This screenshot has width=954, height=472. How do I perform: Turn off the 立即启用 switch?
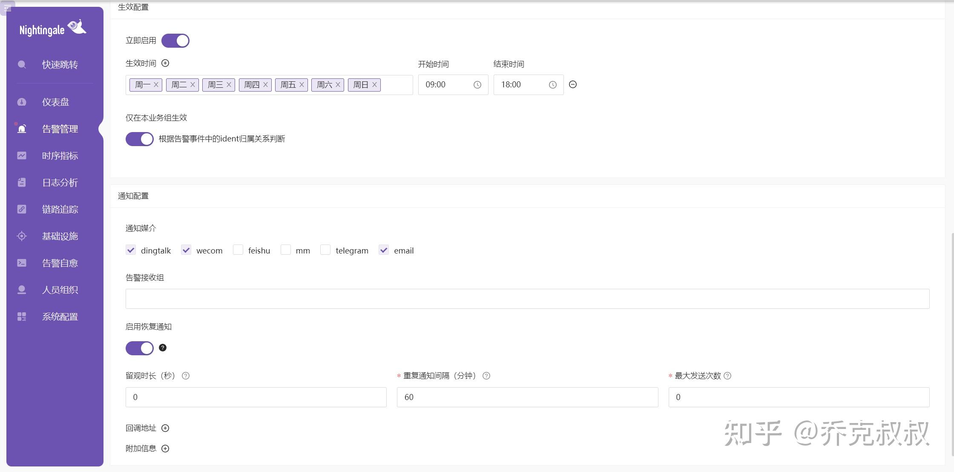tap(175, 41)
